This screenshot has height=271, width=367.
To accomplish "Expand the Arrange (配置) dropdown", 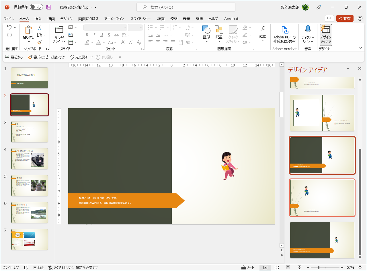I will click(x=219, y=35).
